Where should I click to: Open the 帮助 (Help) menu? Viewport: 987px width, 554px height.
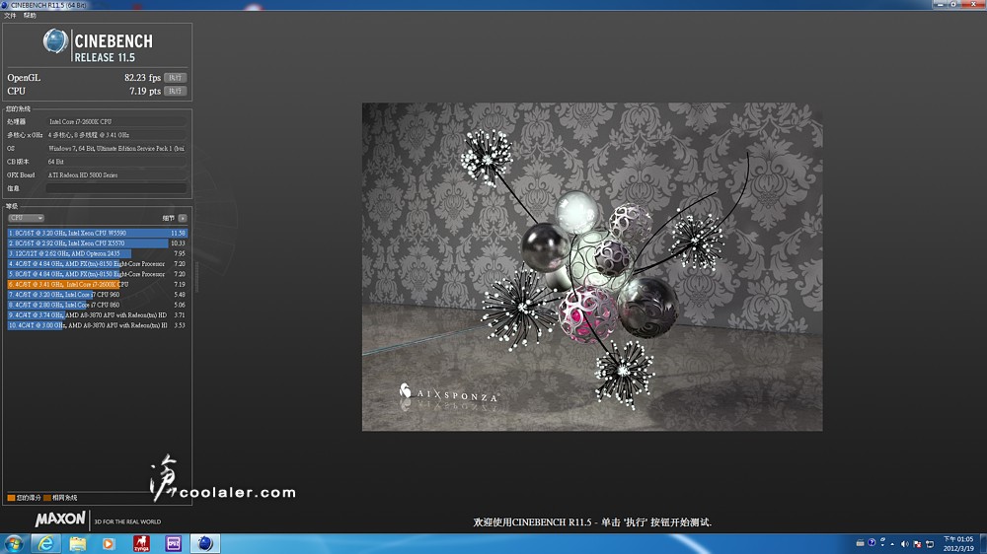point(30,15)
